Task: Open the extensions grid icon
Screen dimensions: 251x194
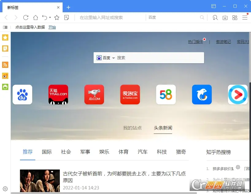Action: tap(235, 17)
